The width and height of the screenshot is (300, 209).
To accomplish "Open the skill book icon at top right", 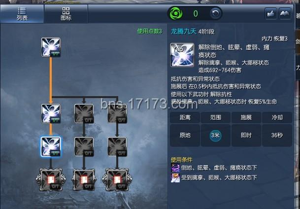I will (285, 14).
